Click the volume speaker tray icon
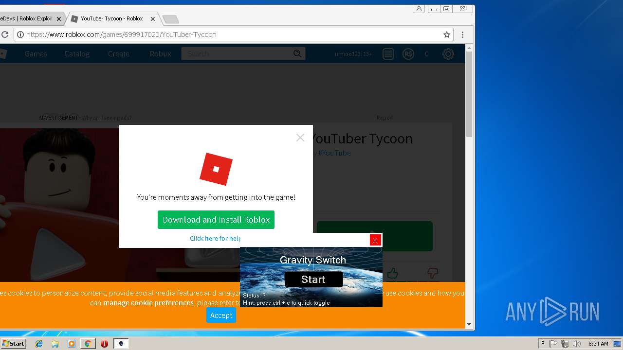 tap(577, 344)
